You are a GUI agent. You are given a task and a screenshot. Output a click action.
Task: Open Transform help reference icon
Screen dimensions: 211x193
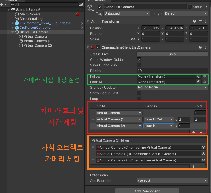(x=195, y=21)
